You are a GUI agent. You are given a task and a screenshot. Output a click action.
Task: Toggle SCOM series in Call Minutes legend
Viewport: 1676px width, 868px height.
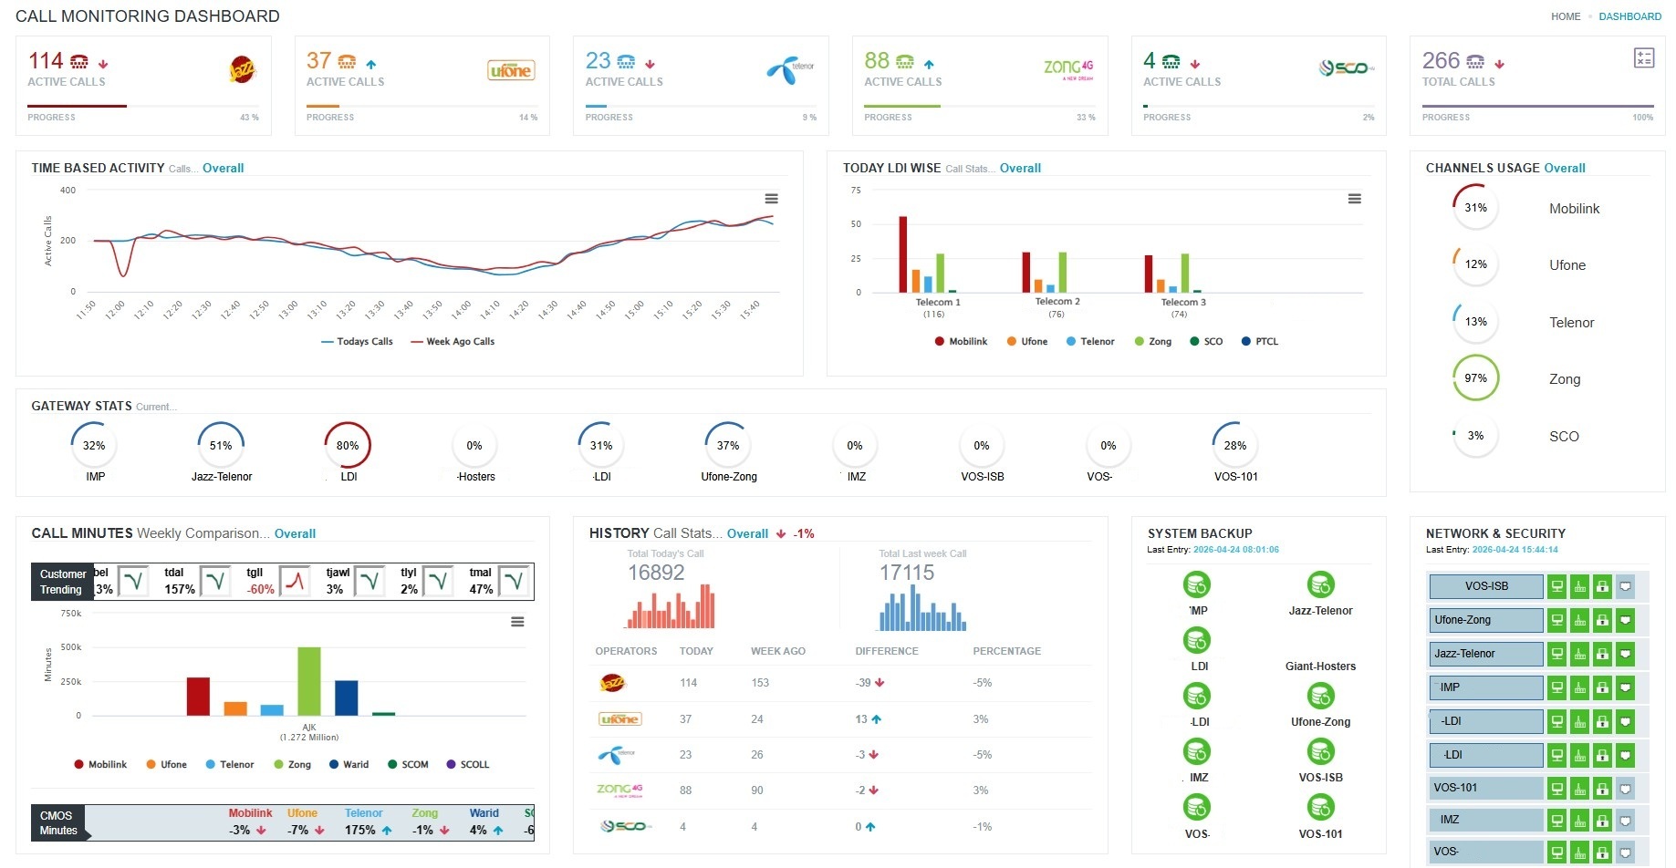[408, 765]
